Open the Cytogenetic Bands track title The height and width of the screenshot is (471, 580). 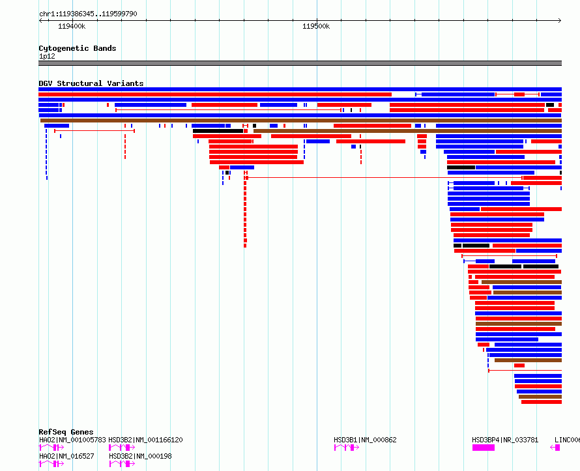[78, 48]
